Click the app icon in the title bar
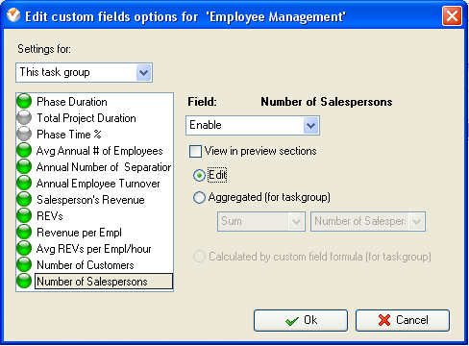Viewport: 469px width, 346px height. coord(13,15)
